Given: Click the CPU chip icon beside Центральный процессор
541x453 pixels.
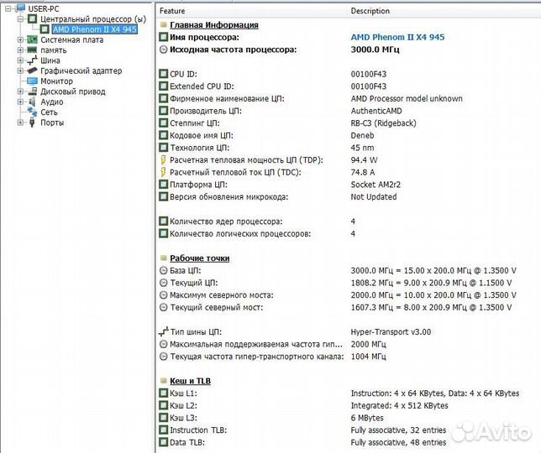Looking at the screenshot, I should point(32,19).
